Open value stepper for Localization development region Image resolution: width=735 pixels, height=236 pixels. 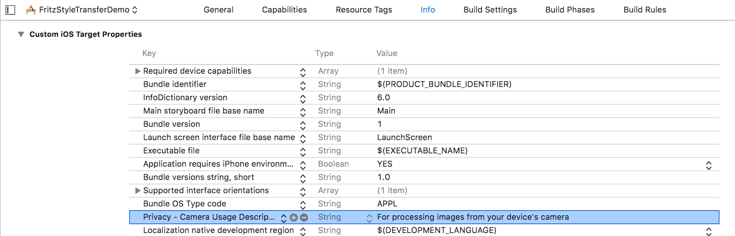tap(709, 231)
